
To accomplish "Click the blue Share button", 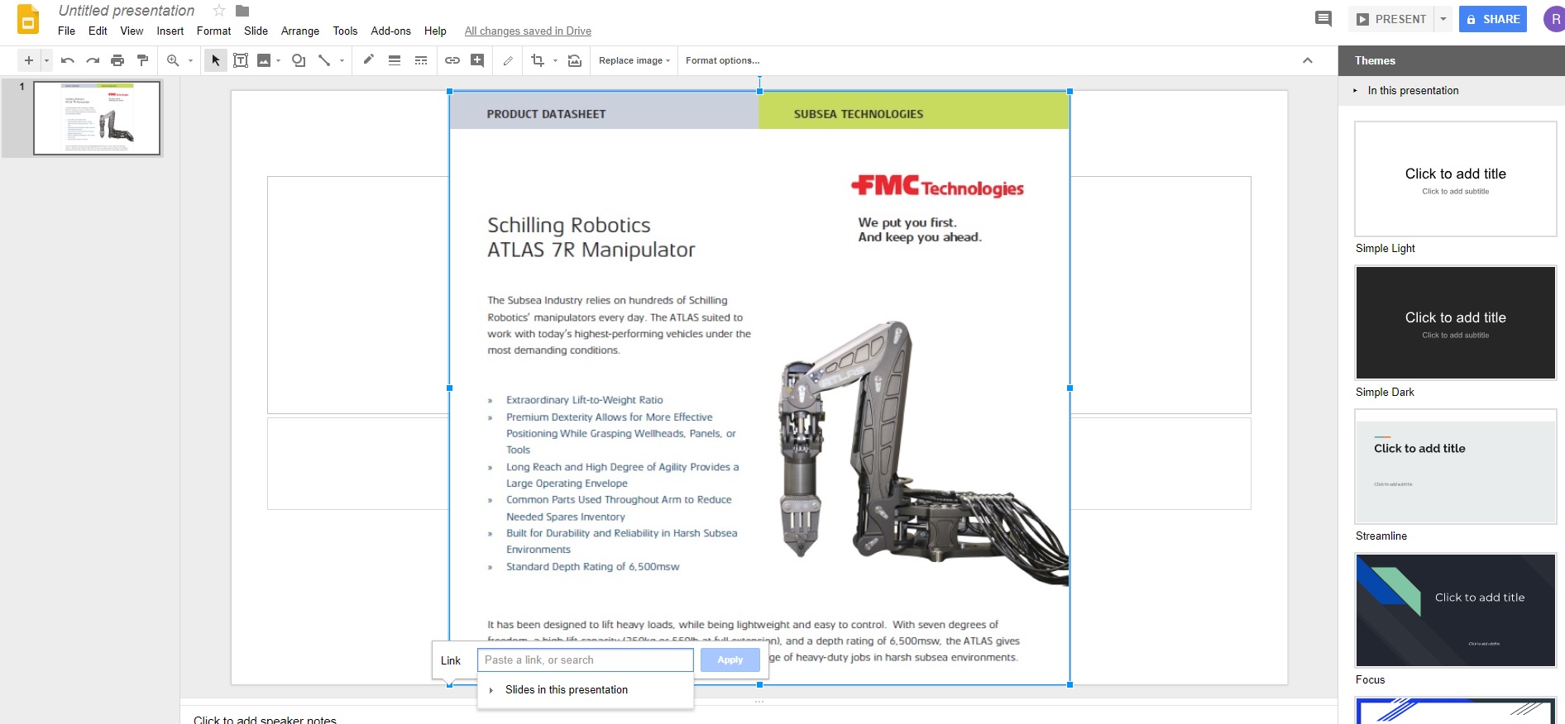I will [x=1493, y=19].
